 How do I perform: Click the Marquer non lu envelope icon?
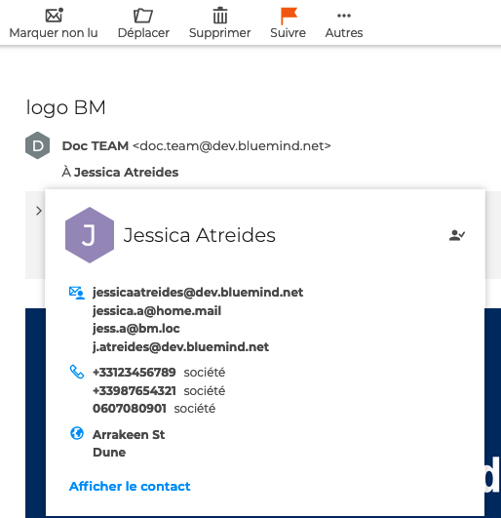tap(55, 16)
